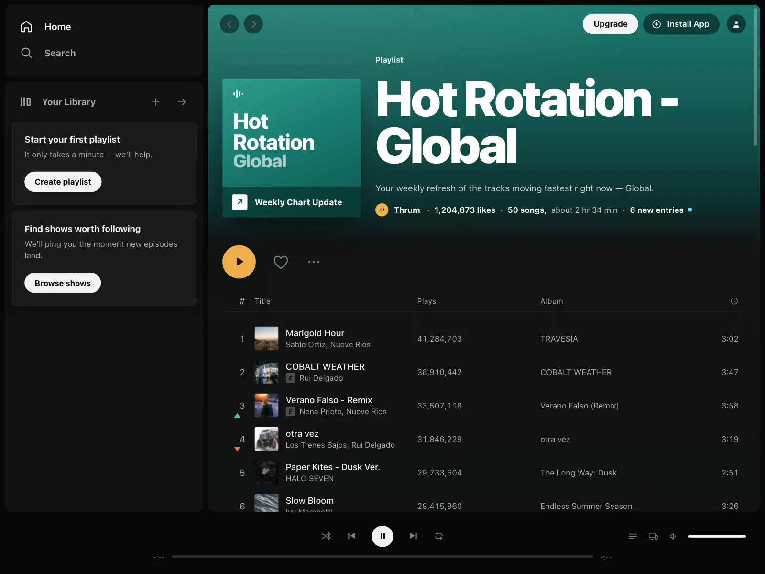
Task: Open COBALT WEATHER album link
Action: (x=576, y=372)
